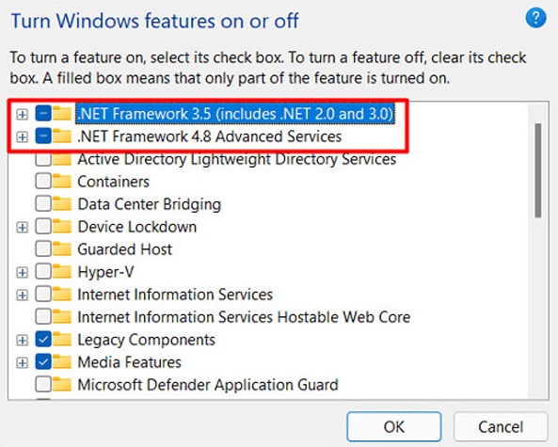This screenshot has height=447, width=558.
Task: Click the folder icon next to Legacy Components
Action: click(62, 340)
